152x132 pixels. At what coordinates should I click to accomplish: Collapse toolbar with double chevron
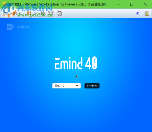(x=138, y=13)
